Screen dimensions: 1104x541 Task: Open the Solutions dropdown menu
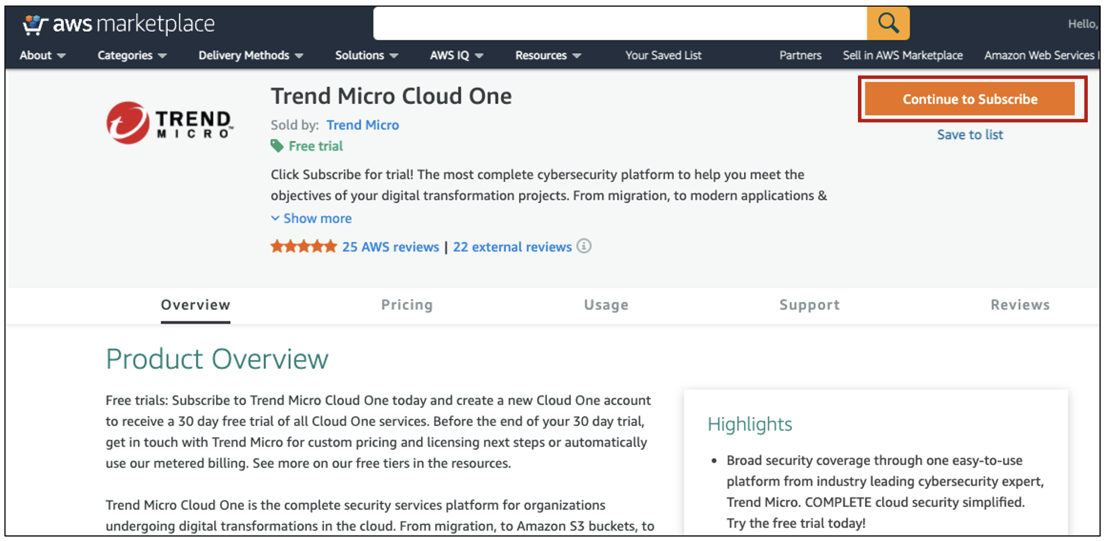(366, 55)
